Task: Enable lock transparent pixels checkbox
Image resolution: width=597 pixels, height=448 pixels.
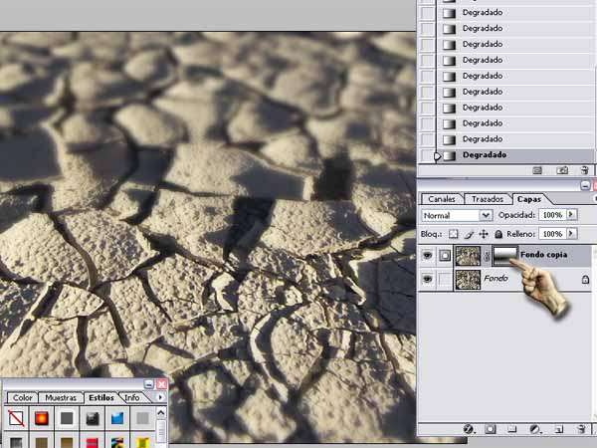Action: 455,233
